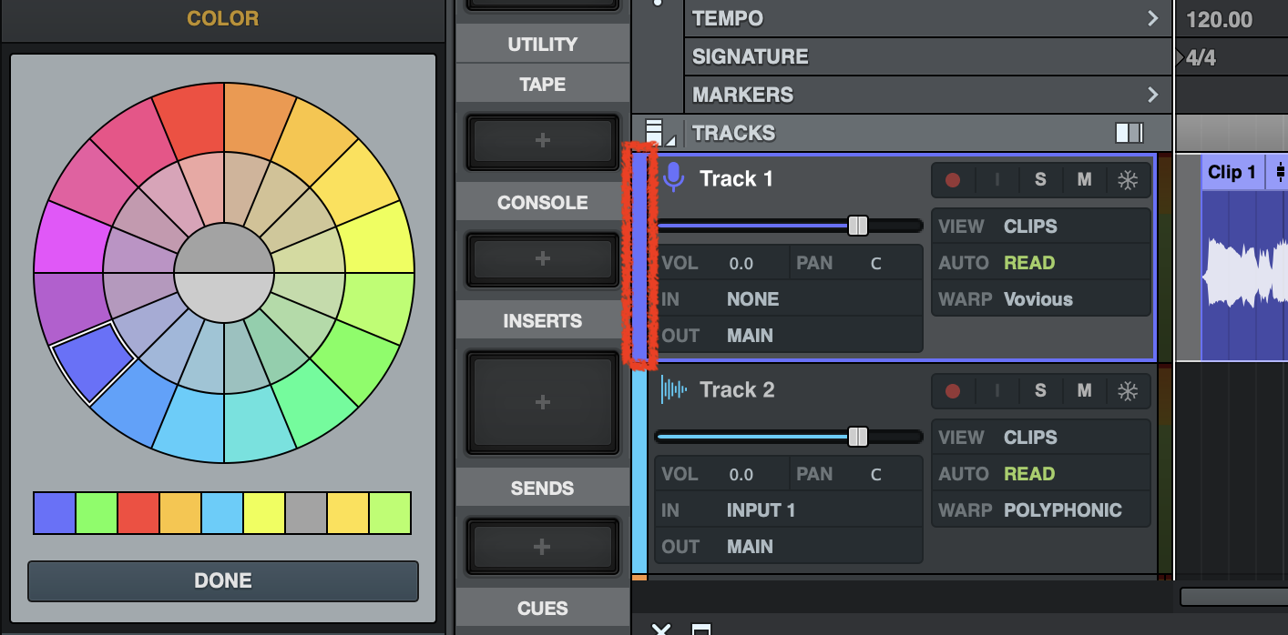Expand the TEMPO row chevron
This screenshot has height=635, width=1288.
pyautogui.click(x=1153, y=18)
